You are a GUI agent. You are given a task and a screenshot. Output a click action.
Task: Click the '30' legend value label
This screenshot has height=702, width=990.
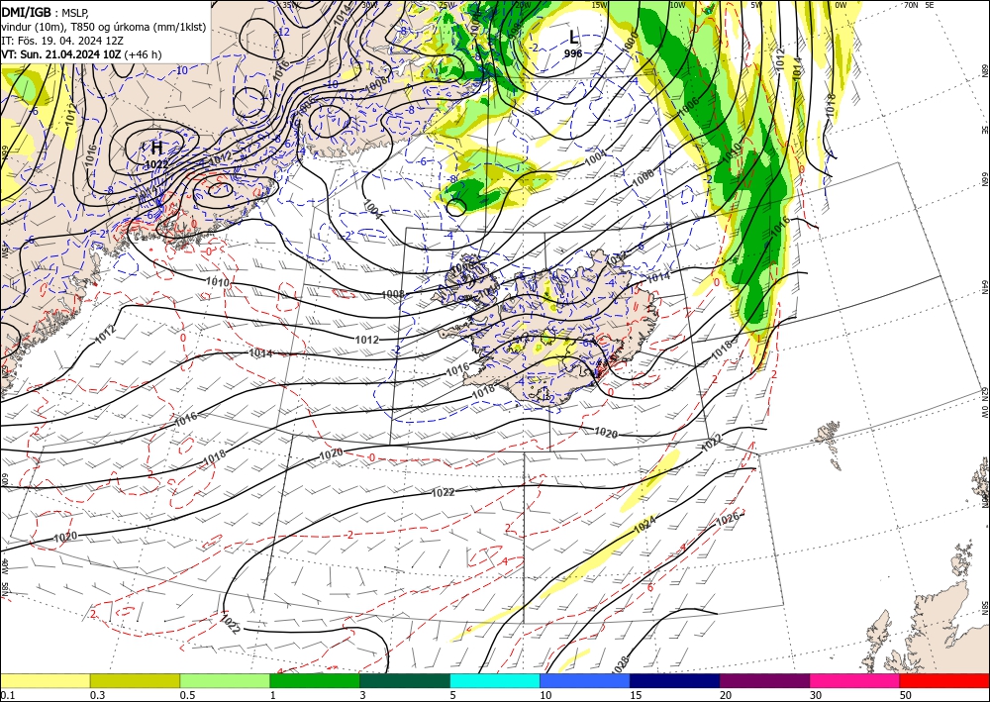tap(817, 695)
